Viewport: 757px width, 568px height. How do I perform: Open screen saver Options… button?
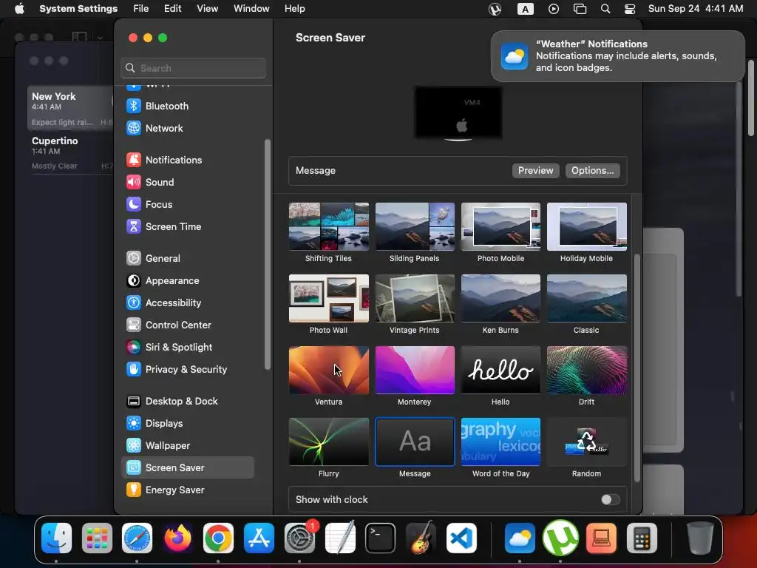[592, 171]
